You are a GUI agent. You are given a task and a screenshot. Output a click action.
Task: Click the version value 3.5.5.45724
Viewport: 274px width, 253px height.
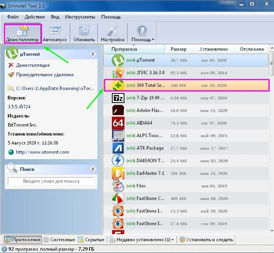click(x=19, y=106)
